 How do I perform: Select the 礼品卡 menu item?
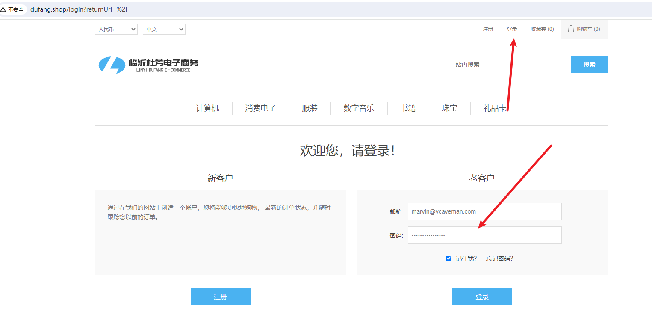point(495,108)
